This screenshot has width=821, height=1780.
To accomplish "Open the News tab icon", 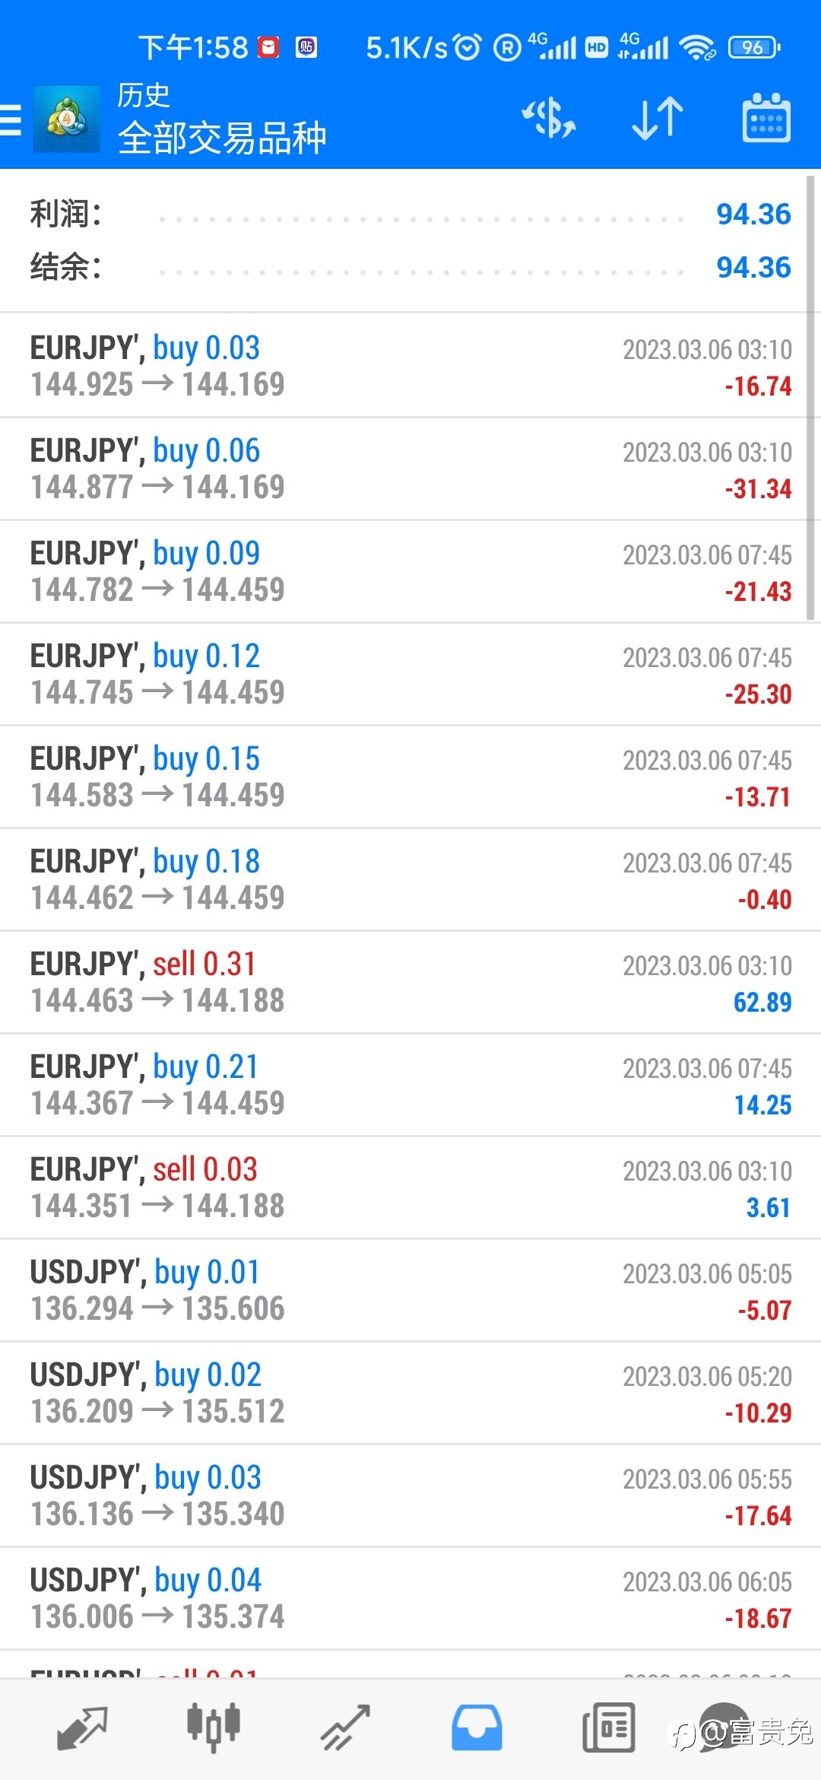I will [x=608, y=1728].
